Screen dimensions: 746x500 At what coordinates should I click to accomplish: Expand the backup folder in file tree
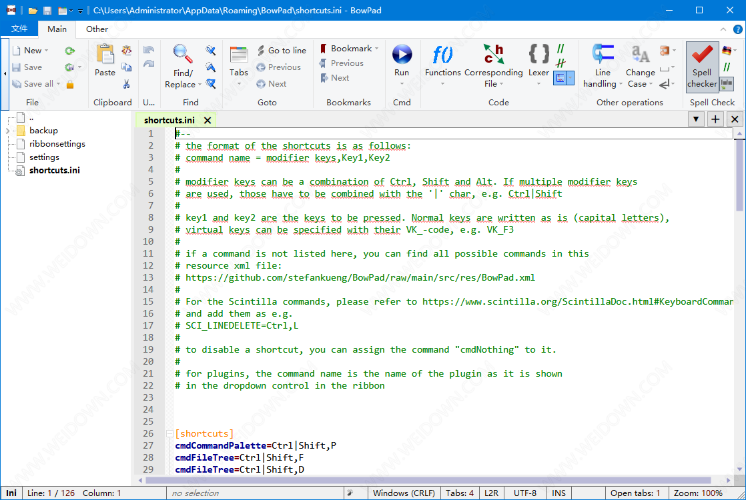7,130
